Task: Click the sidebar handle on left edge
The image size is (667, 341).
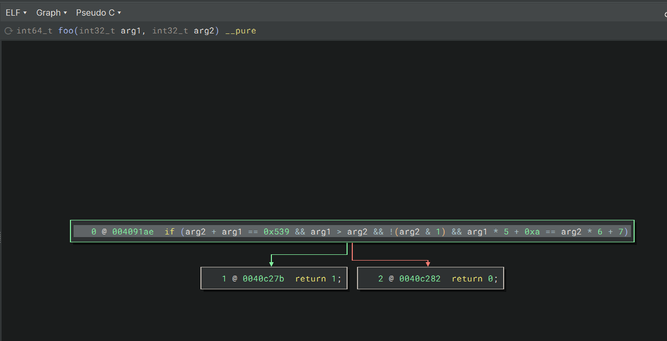Action: point(2,238)
